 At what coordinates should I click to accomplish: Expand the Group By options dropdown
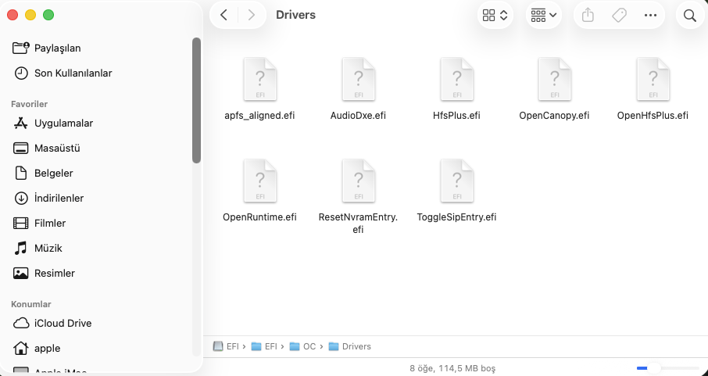tap(543, 15)
